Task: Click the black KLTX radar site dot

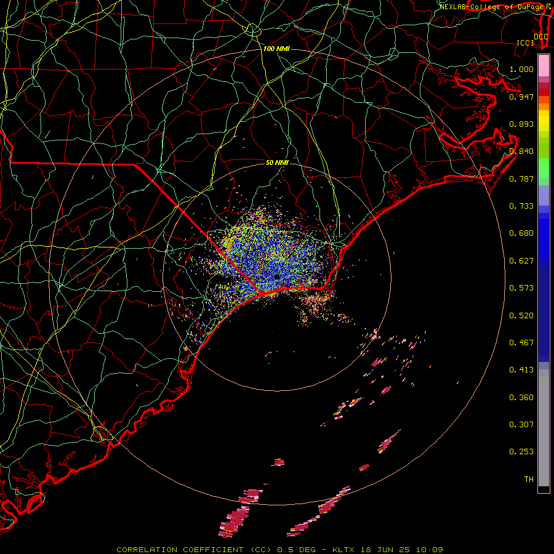Action: [x=277, y=276]
